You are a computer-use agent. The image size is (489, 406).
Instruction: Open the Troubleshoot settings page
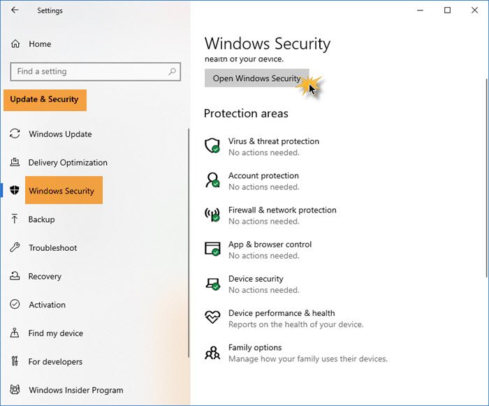point(52,248)
